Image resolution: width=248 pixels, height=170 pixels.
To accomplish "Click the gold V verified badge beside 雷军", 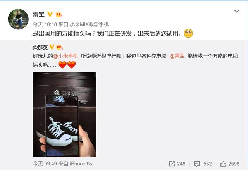I will click(50, 14).
